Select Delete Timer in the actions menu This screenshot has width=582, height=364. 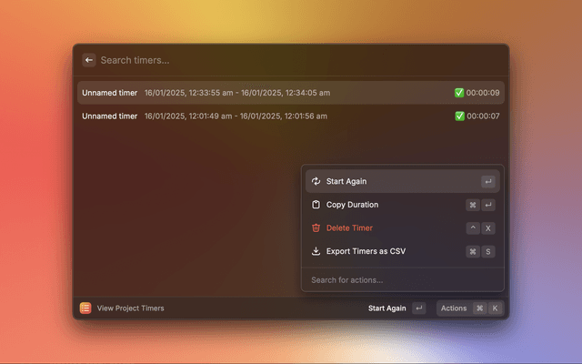click(349, 227)
